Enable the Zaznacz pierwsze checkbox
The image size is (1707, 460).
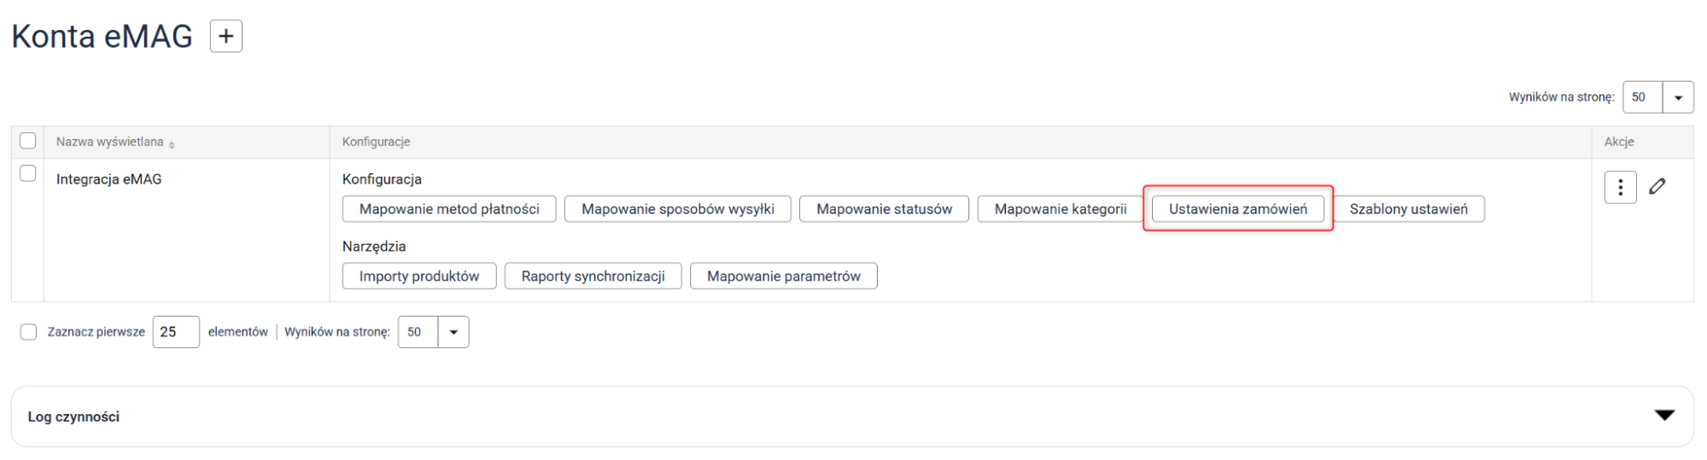pos(29,332)
